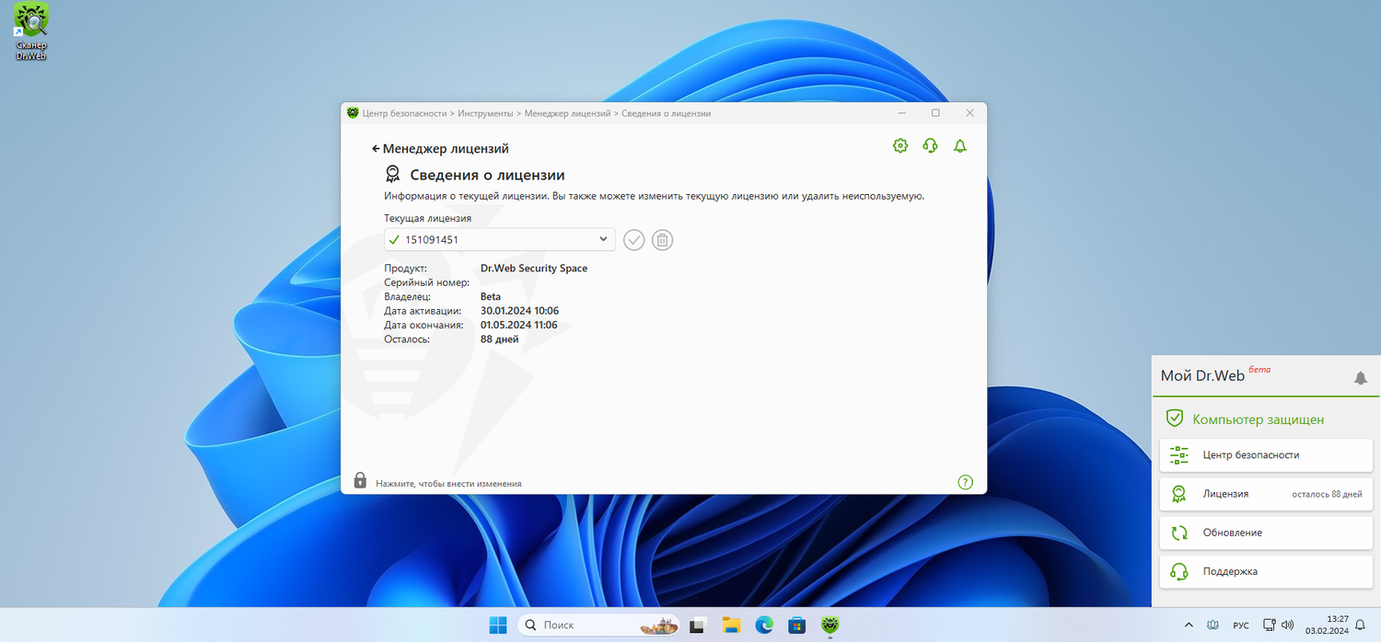Click Менеджер лицензий in the breadcrumb
The height and width of the screenshot is (642, 1381).
click(x=567, y=113)
